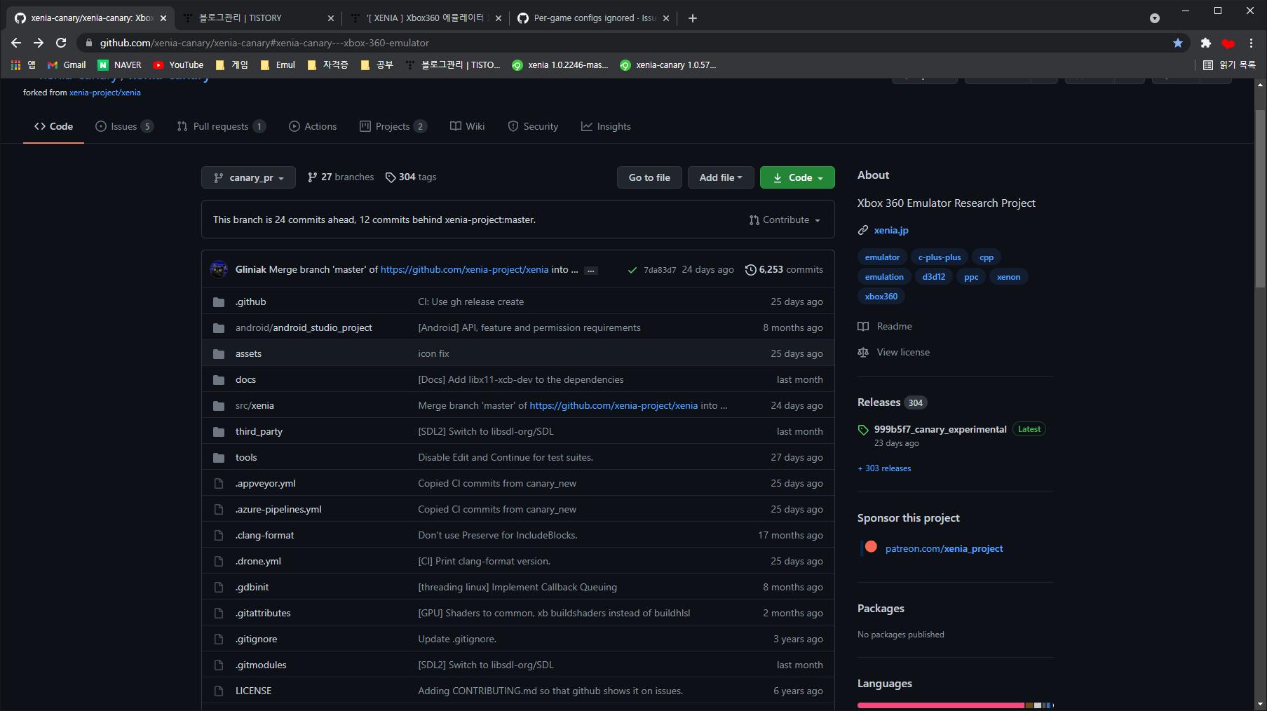
Task: Open the reading list button
Action: click(x=1229, y=65)
